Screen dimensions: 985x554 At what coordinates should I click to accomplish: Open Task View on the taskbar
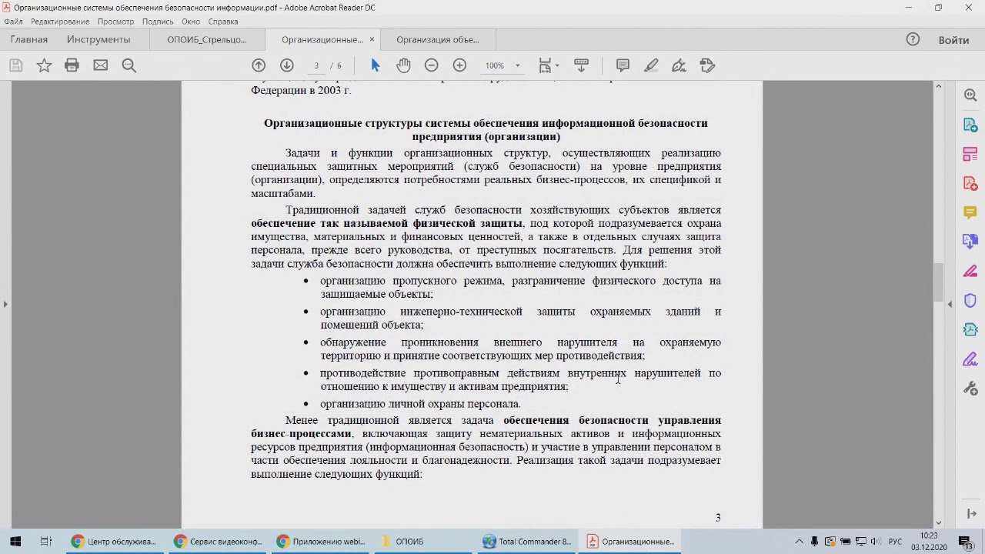tap(45, 541)
